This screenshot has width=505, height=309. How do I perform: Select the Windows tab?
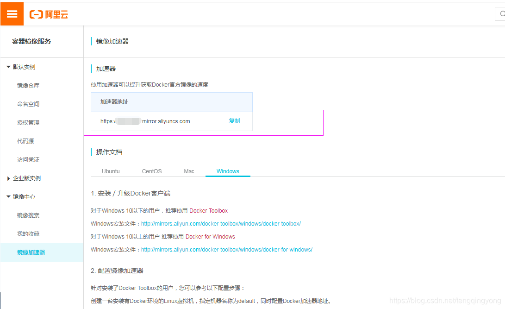click(x=228, y=171)
